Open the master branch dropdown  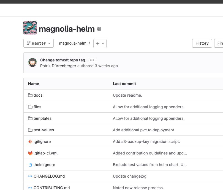pyautogui.click(x=39, y=43)
